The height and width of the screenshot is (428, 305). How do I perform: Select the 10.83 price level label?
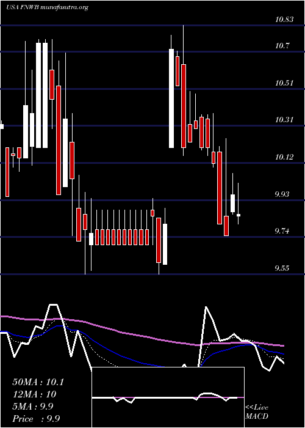284,20
